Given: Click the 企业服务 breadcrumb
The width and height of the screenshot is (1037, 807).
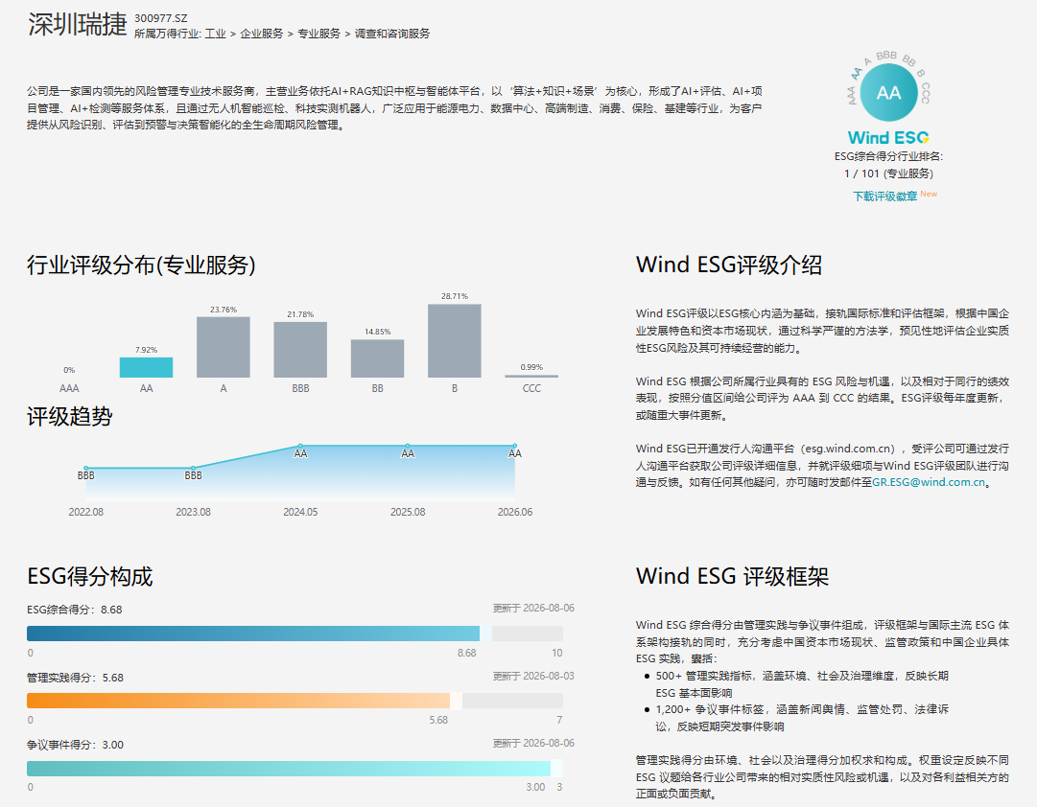Looking at the screenshot, I should point(262,34).
